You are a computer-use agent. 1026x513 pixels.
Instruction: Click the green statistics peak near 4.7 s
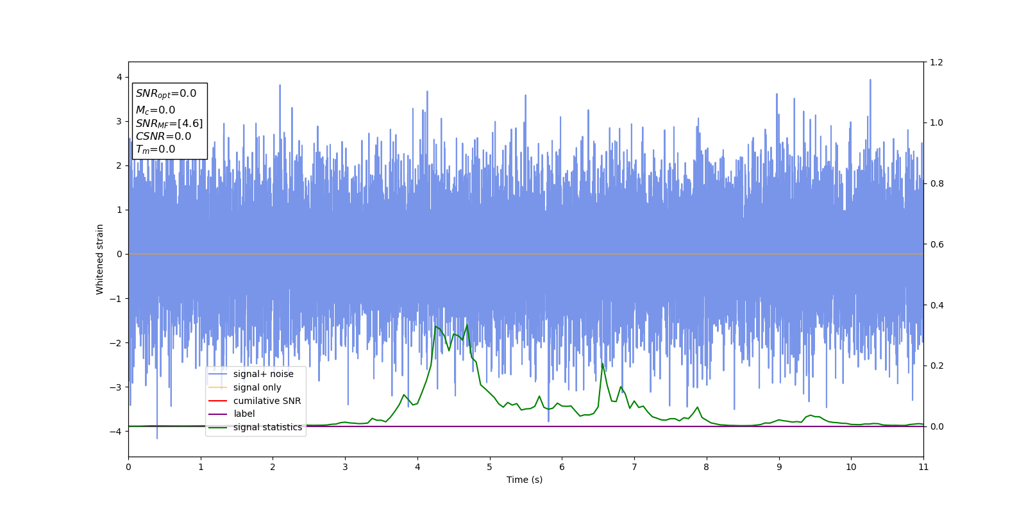coord(467,325)
